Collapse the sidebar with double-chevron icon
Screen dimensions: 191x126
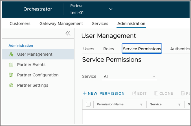pos(68,33)
